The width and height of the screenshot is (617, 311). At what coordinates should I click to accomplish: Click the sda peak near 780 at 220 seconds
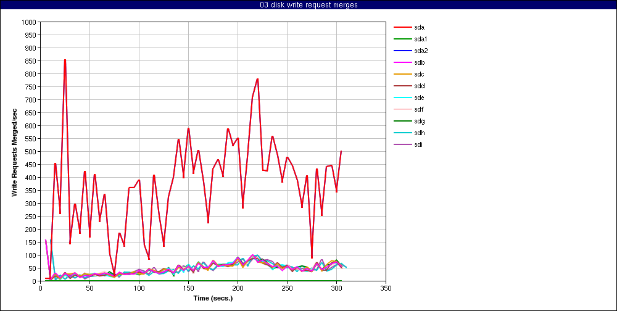click(257, 79)
